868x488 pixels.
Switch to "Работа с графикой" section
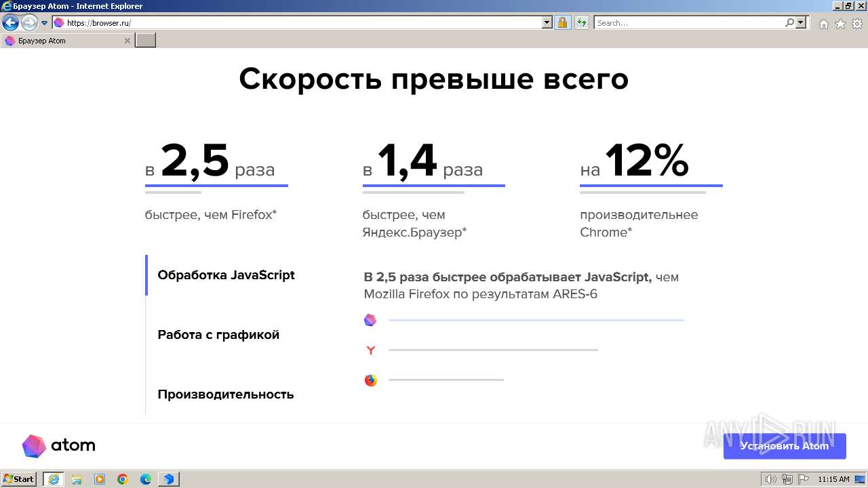[x=218, y=335]
